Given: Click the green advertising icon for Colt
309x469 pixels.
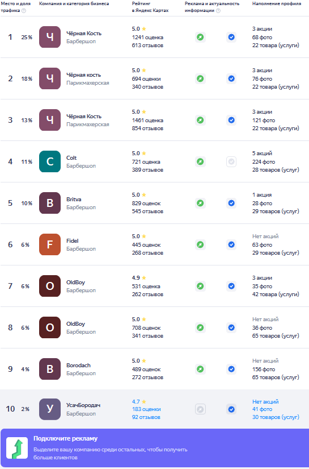Looking at the screenshot, I should tap(200, 162).
